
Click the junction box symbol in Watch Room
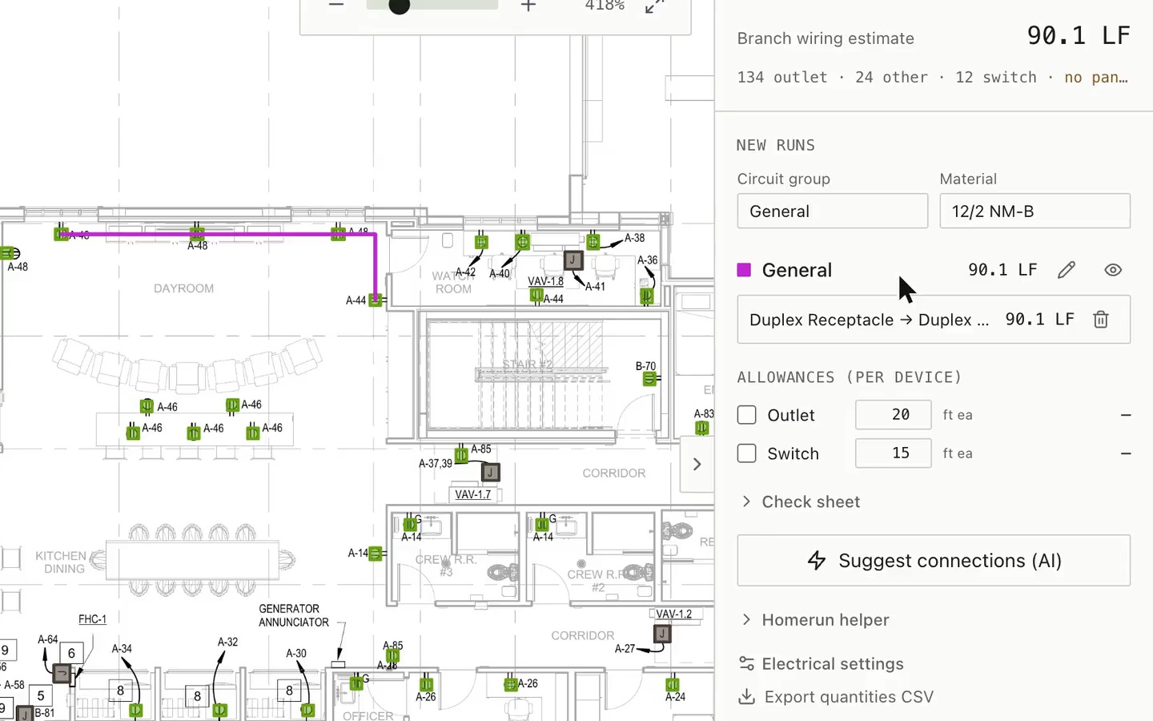pos(572,260)
